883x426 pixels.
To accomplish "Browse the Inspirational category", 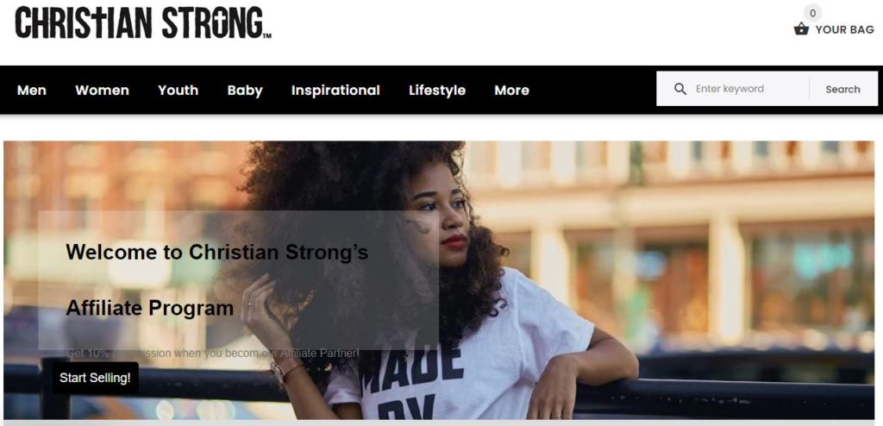I will tap(335, 91).
